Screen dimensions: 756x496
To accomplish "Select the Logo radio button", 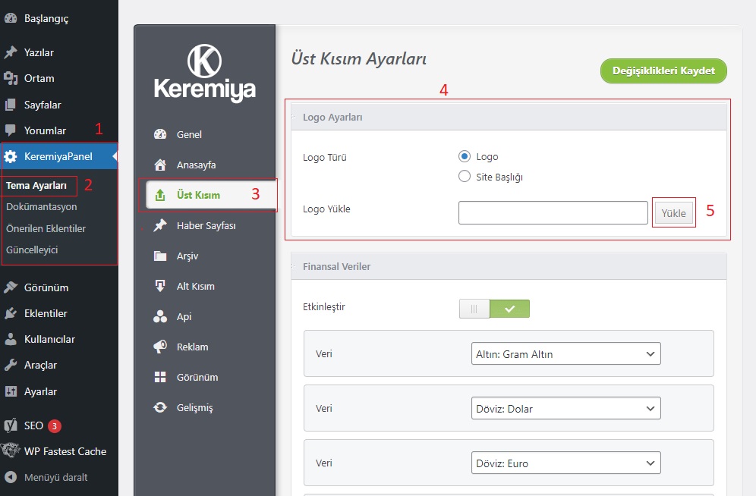I will (x=465, y=156).
